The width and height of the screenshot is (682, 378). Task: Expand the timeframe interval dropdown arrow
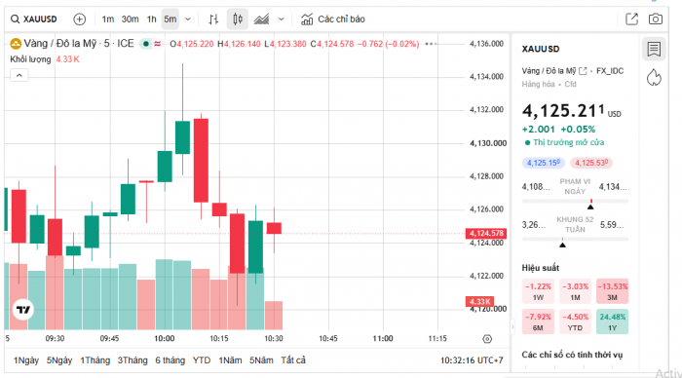coord(188,19)
